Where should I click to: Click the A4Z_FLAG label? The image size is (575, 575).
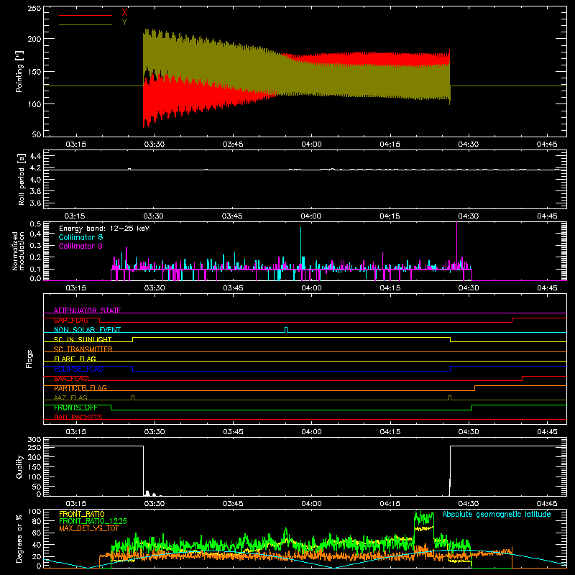click(70, 397)
